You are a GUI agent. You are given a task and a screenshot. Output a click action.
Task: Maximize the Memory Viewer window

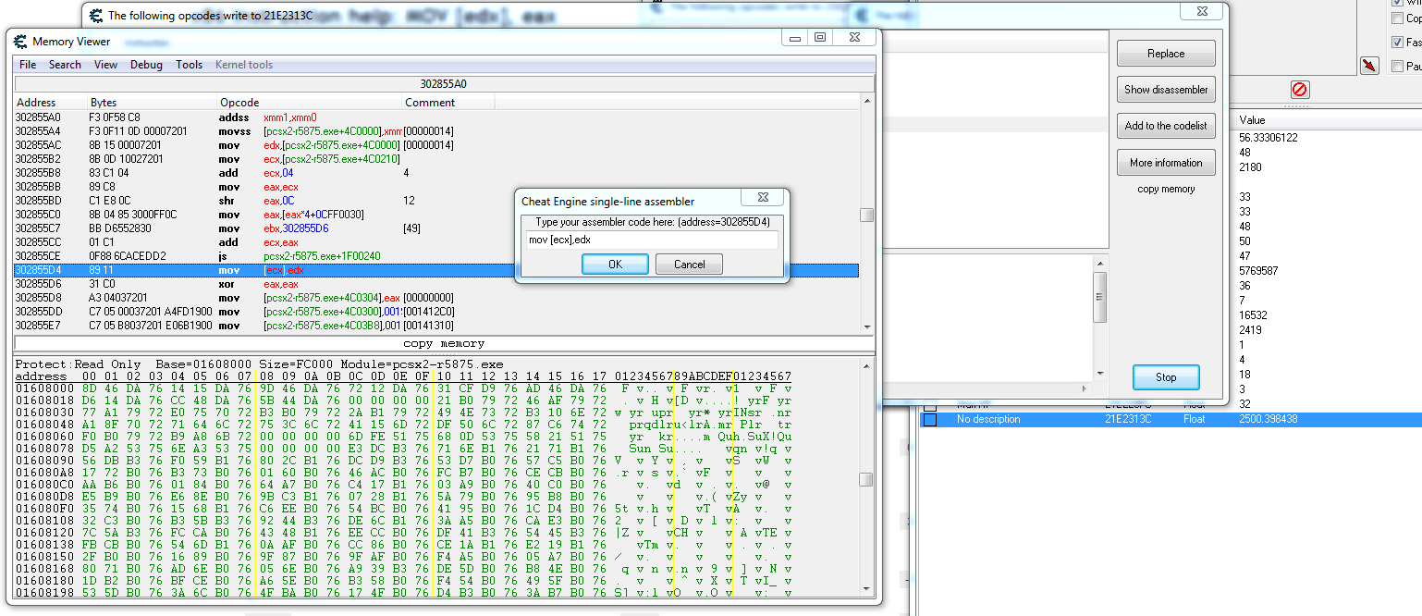819,37
